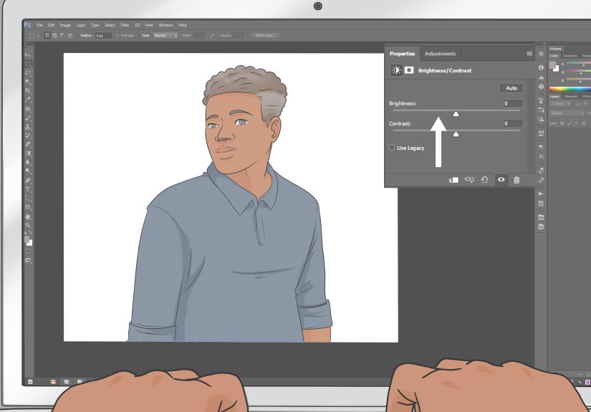Click the Quick Mask mode icon
591x412 pixels.
pyautogui.click(x=28, y=251)
